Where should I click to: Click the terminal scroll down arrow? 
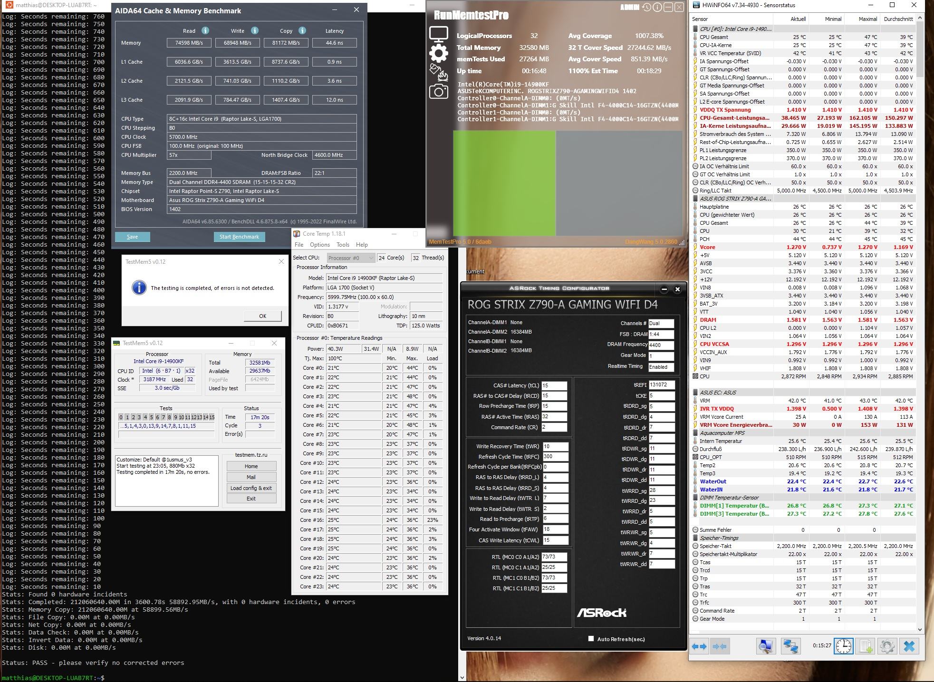(462, 678)
